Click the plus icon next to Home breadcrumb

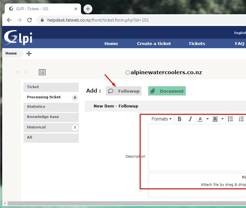click(29, 53)
